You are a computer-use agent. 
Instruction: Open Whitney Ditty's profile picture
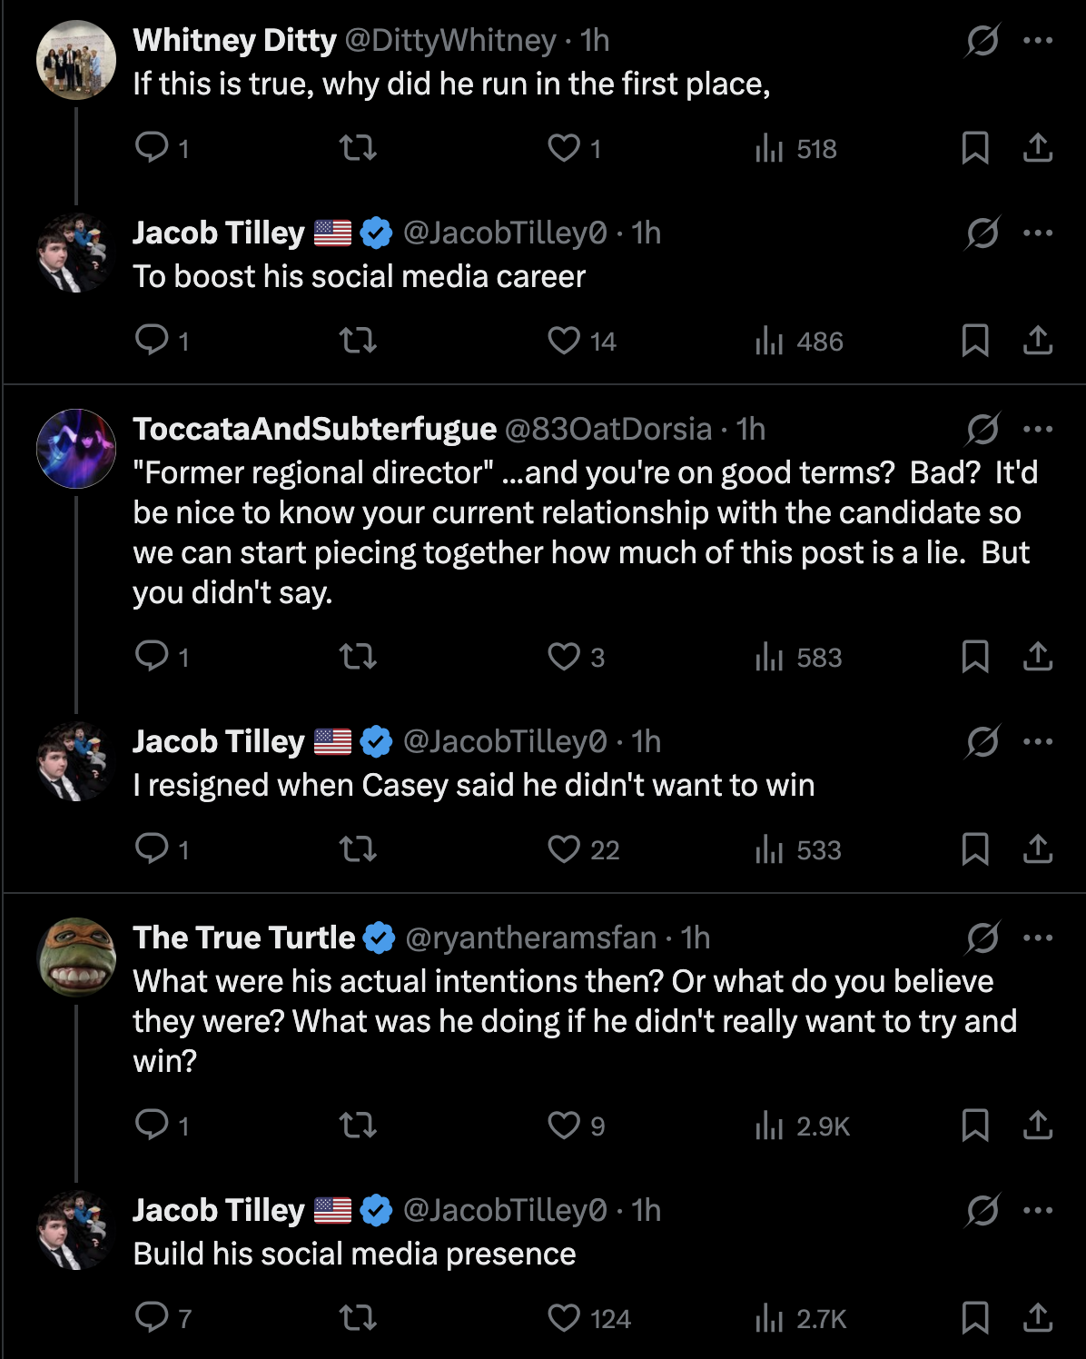pos(76,60)
